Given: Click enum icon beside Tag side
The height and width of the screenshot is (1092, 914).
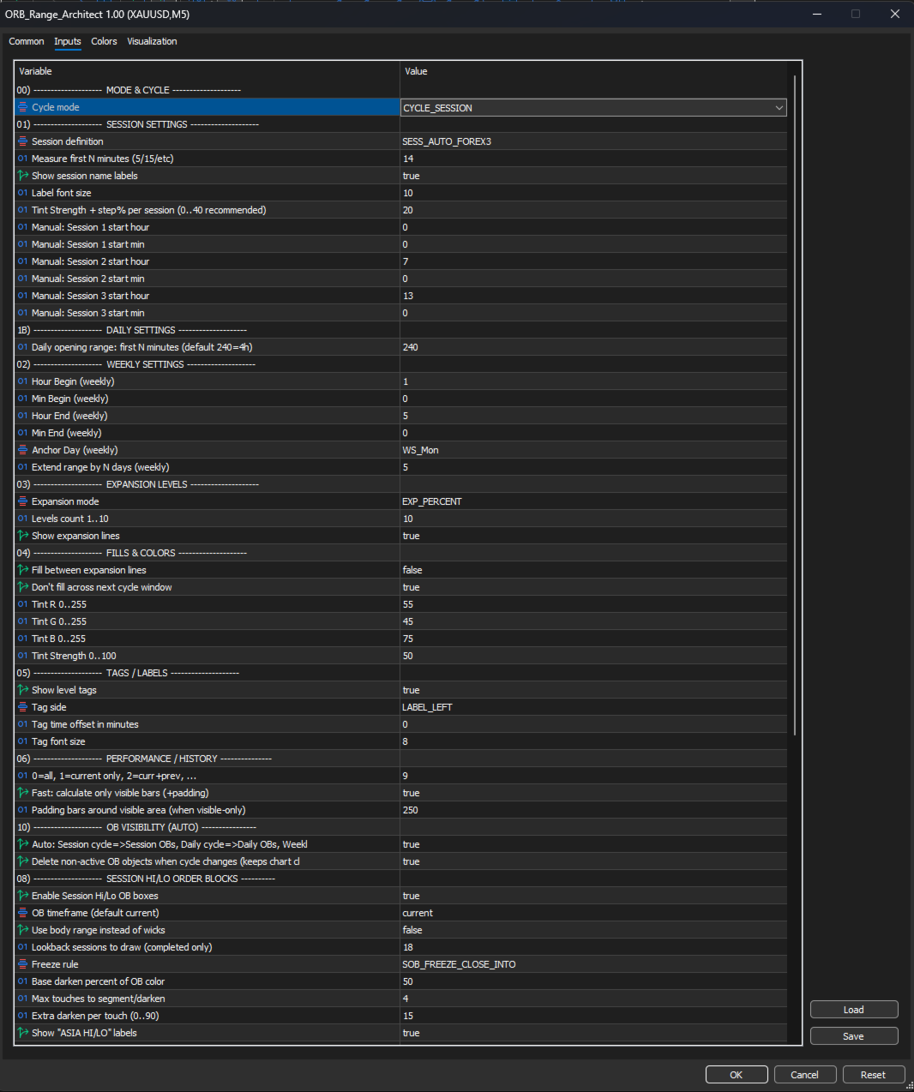Looking at the screenshot, I should 23,707.
